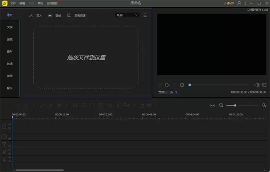The image size is (270, 172).
Task: Click the 开通VIP link
Action: click(x=229, y=3)
